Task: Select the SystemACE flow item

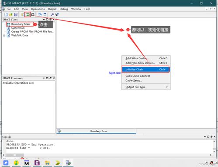Action: click(x=18, y=28)
